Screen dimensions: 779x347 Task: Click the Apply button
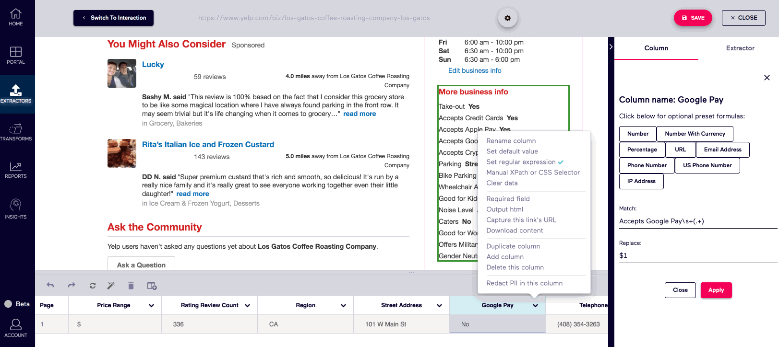tap(716, 290)
